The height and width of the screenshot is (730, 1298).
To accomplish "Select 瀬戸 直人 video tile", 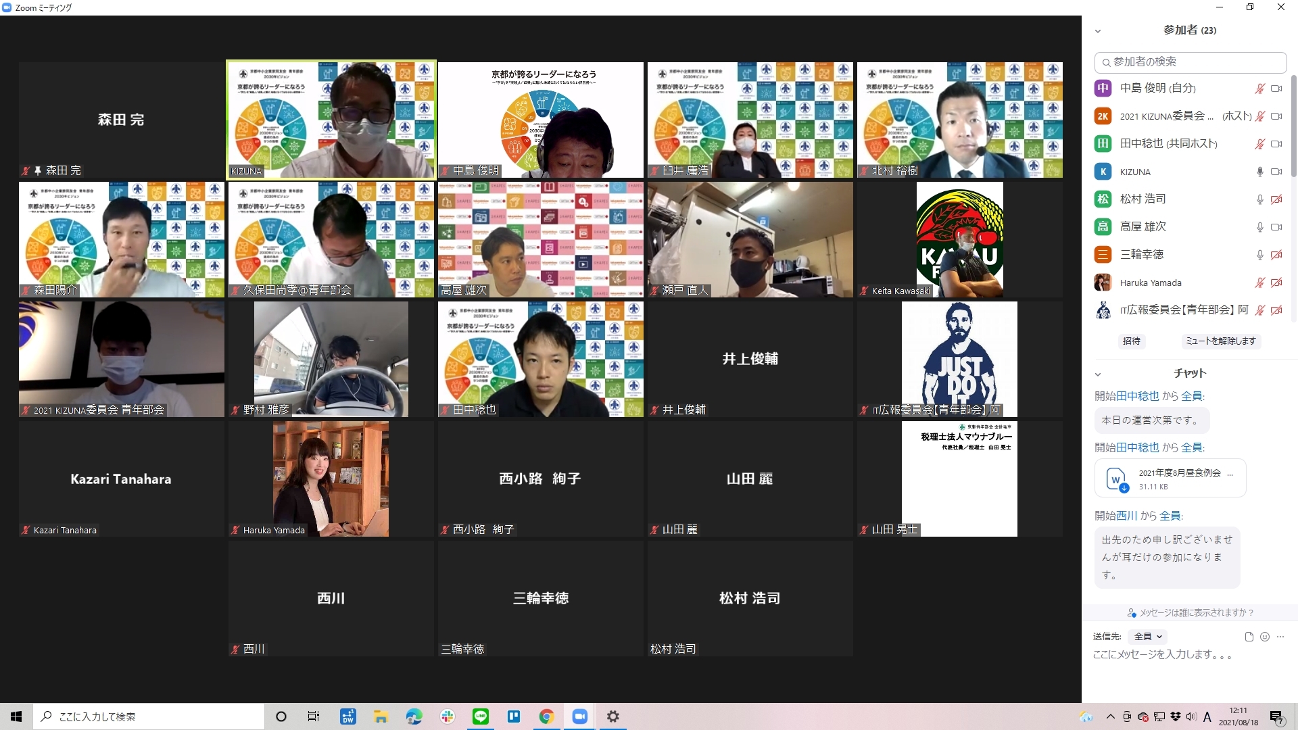I will (x=750, y=239).
